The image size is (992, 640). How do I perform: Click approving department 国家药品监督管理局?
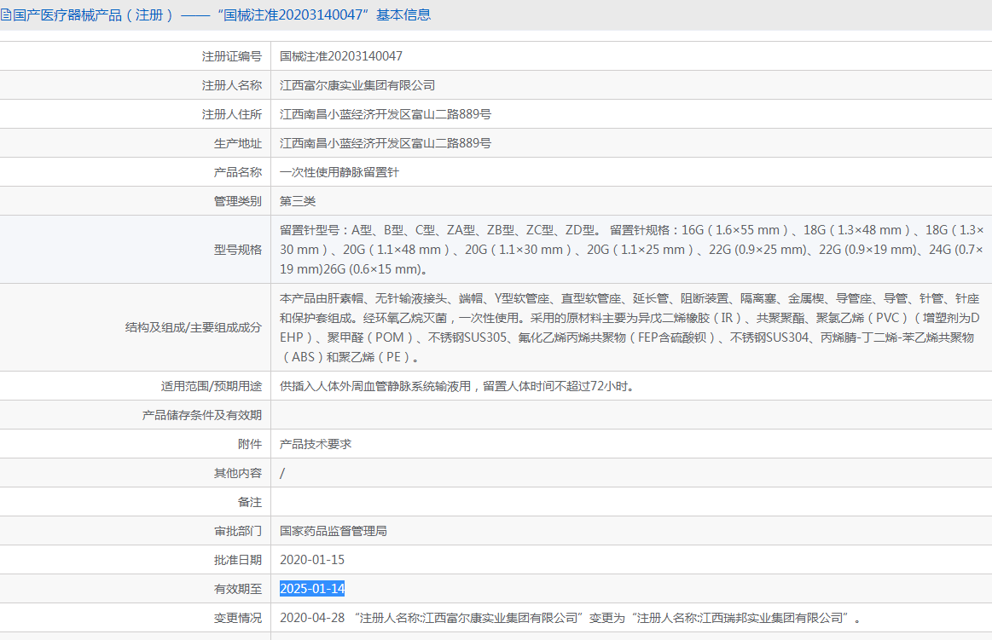click(x=334, y=531)
